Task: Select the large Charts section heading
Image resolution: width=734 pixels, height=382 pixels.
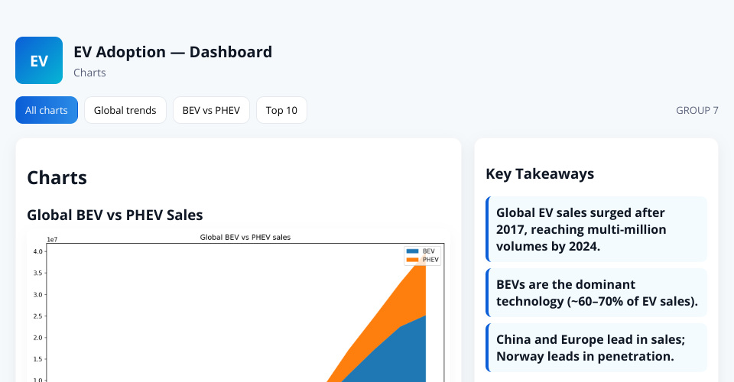Action: tap(57, 178)
